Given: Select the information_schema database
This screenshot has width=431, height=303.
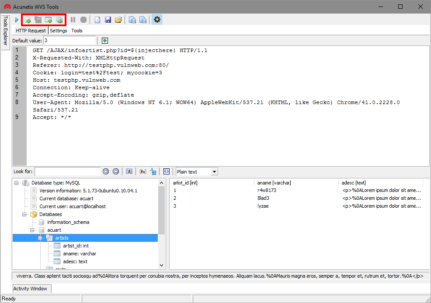Looking at the screenshot, I should click(x=68, y=222).
